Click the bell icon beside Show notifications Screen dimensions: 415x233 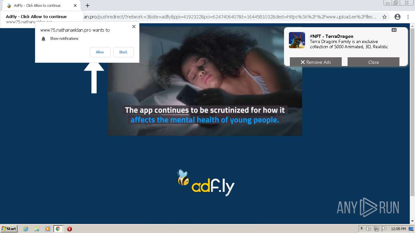(x=43, y=39)
